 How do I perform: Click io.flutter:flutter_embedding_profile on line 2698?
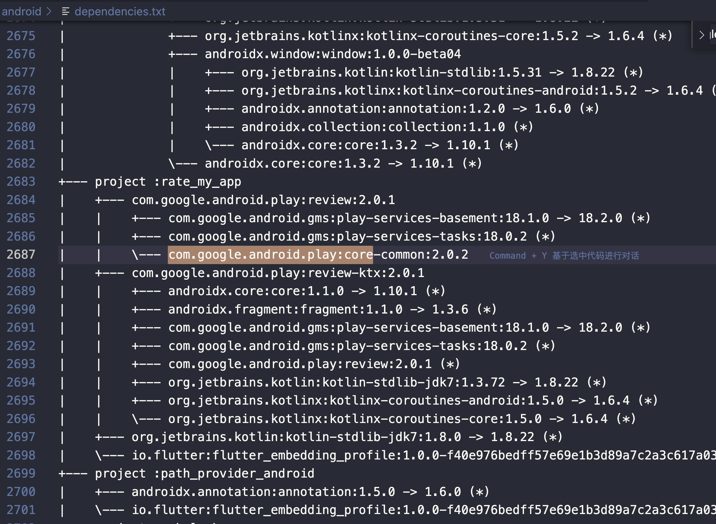pos(424,456)
